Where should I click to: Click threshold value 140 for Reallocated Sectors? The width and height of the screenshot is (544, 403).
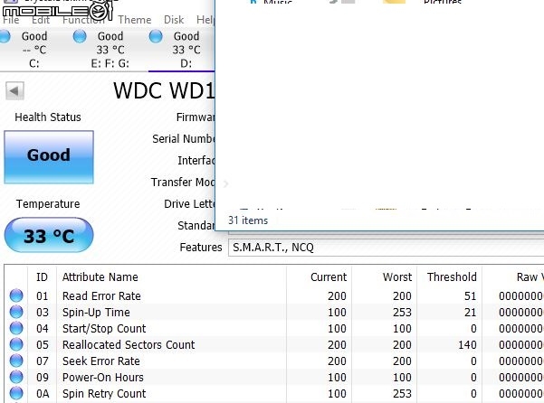(x=467, y=345)
